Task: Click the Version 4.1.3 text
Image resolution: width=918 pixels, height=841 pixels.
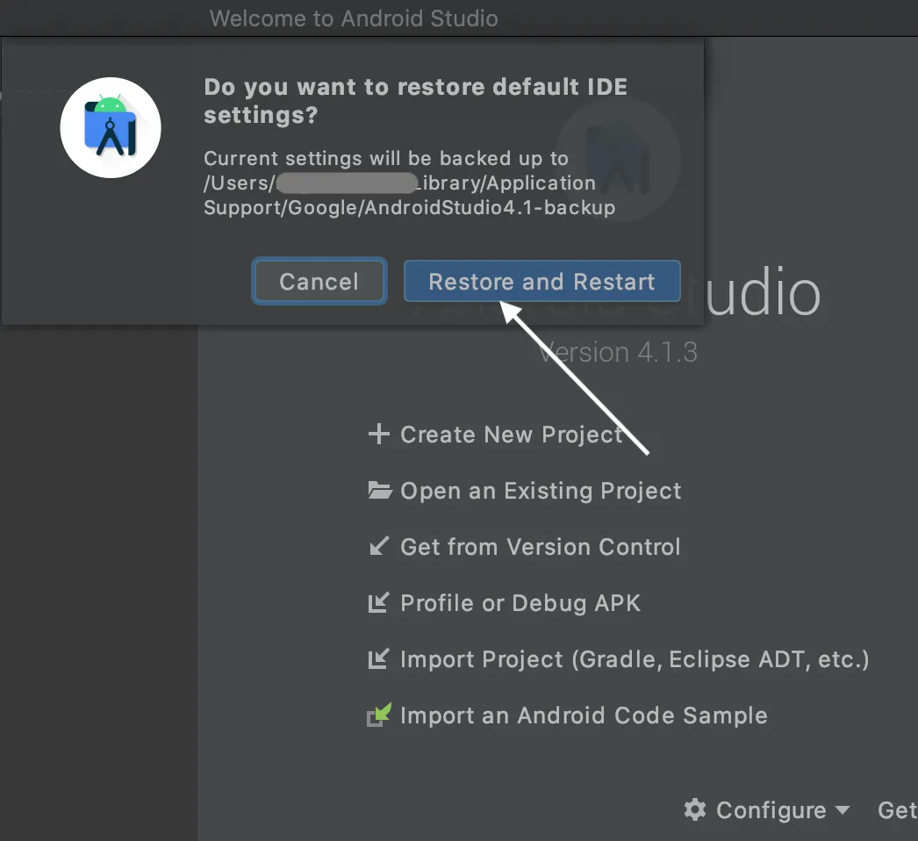Action: (x=618, y=352)
